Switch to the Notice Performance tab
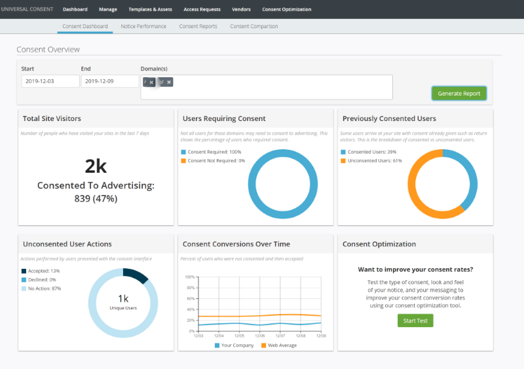 point(143,26)
